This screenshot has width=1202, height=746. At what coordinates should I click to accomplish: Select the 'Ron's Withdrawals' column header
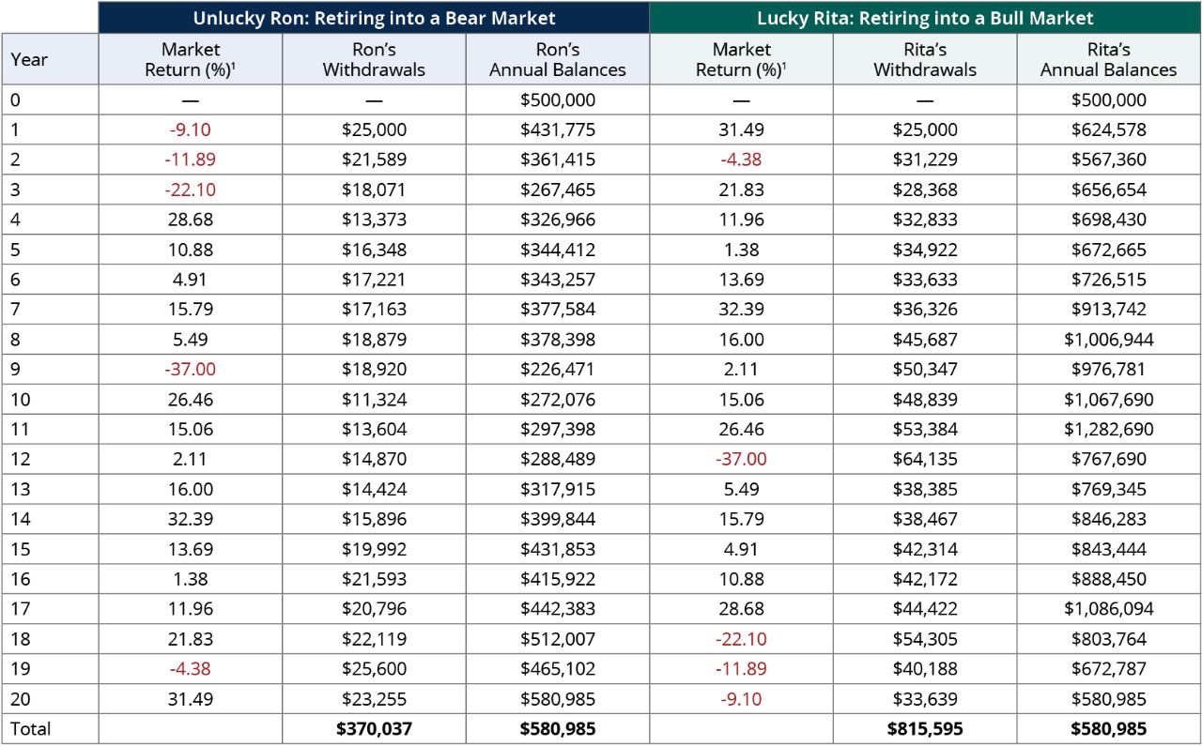tap(374, 59)
